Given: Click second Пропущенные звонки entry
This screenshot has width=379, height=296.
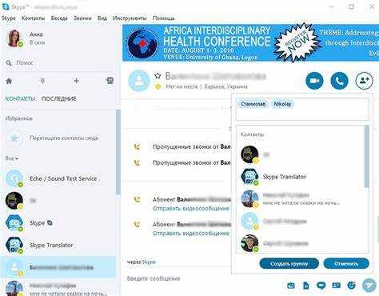Looking at the screenshot, I should (x=191, y=162).
